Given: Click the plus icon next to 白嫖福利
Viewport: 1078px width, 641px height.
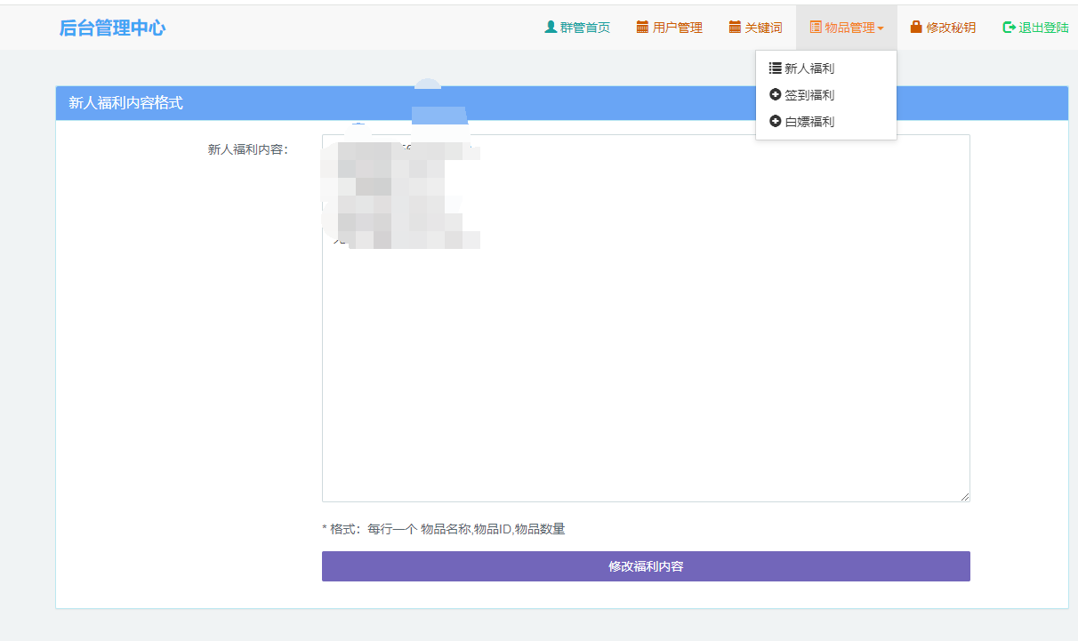Looking at the screenshot, I should (775, 122).
